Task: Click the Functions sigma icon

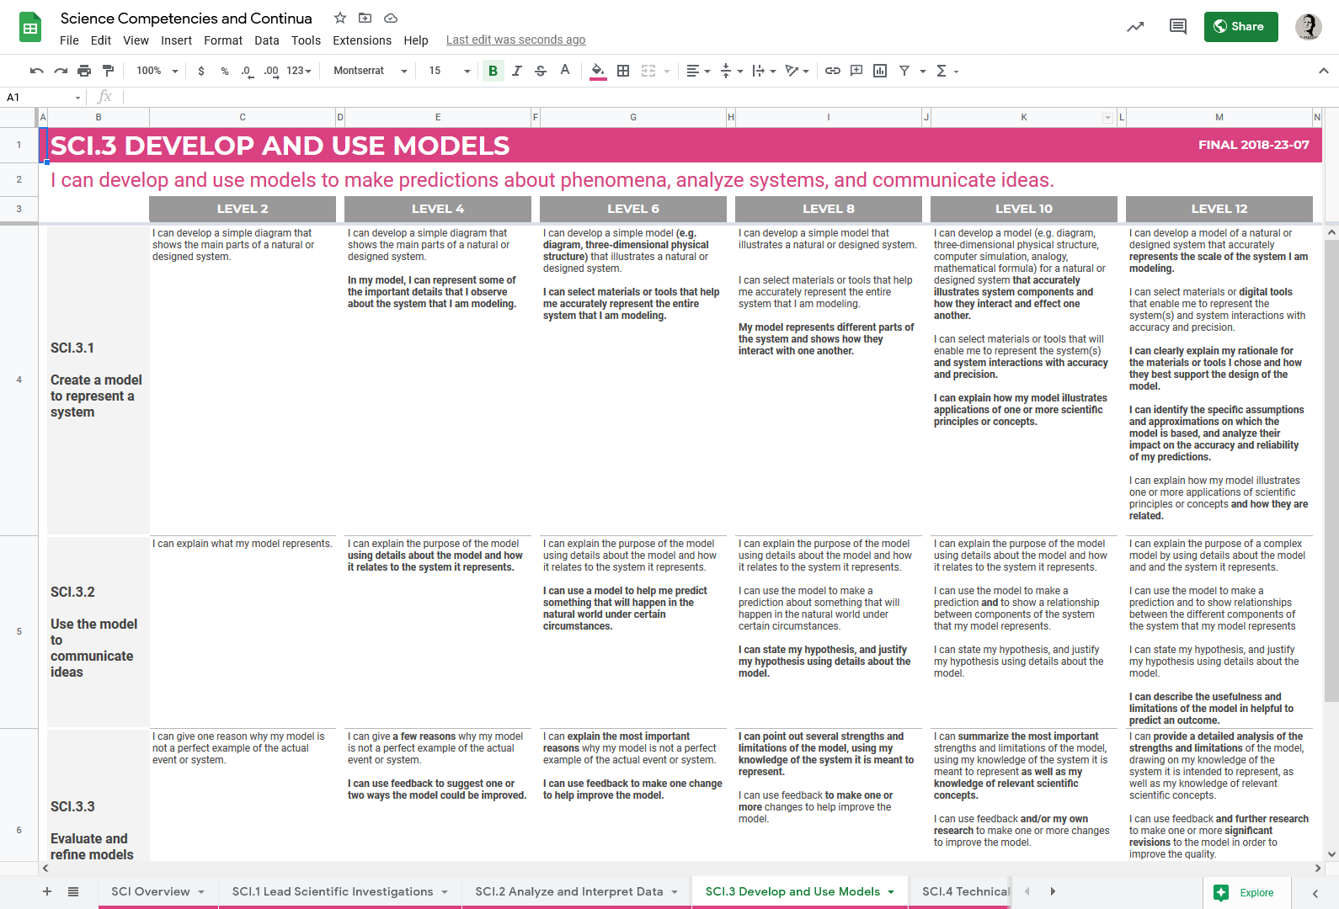Action: point(942,71)
